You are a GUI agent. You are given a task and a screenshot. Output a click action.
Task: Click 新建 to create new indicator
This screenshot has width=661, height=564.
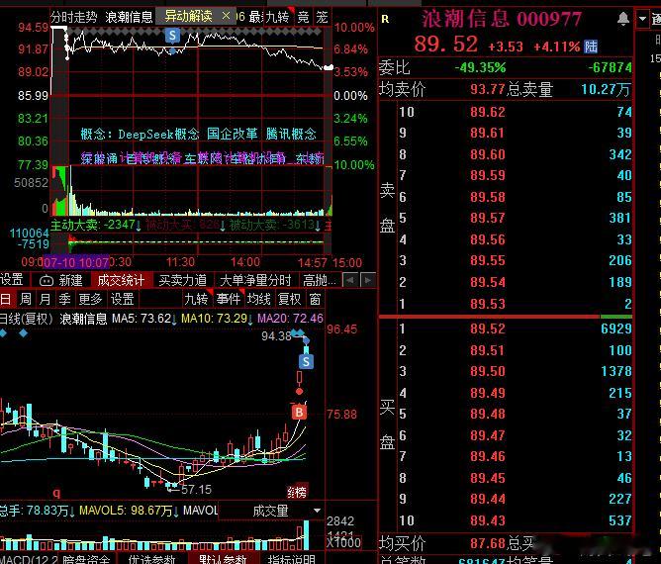[x=70, y=280]
